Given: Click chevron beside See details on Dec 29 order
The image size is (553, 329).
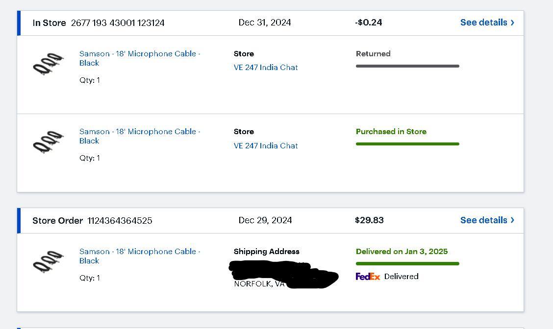Looking at the screenshot, I should coord(513,220).
